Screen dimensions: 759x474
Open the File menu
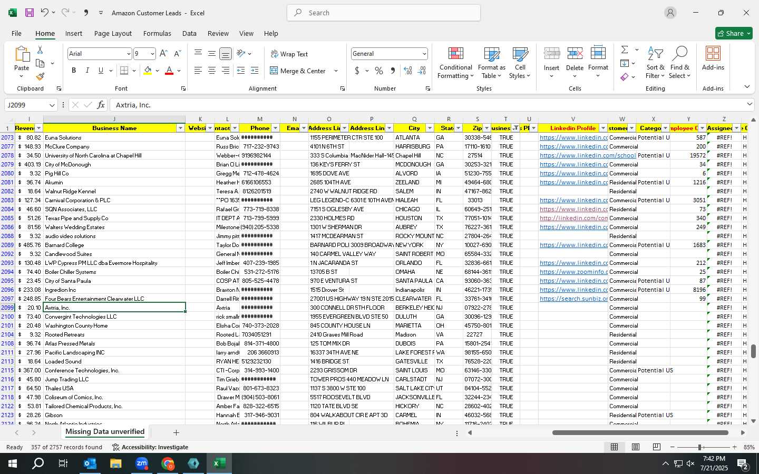tap(16, 33)
